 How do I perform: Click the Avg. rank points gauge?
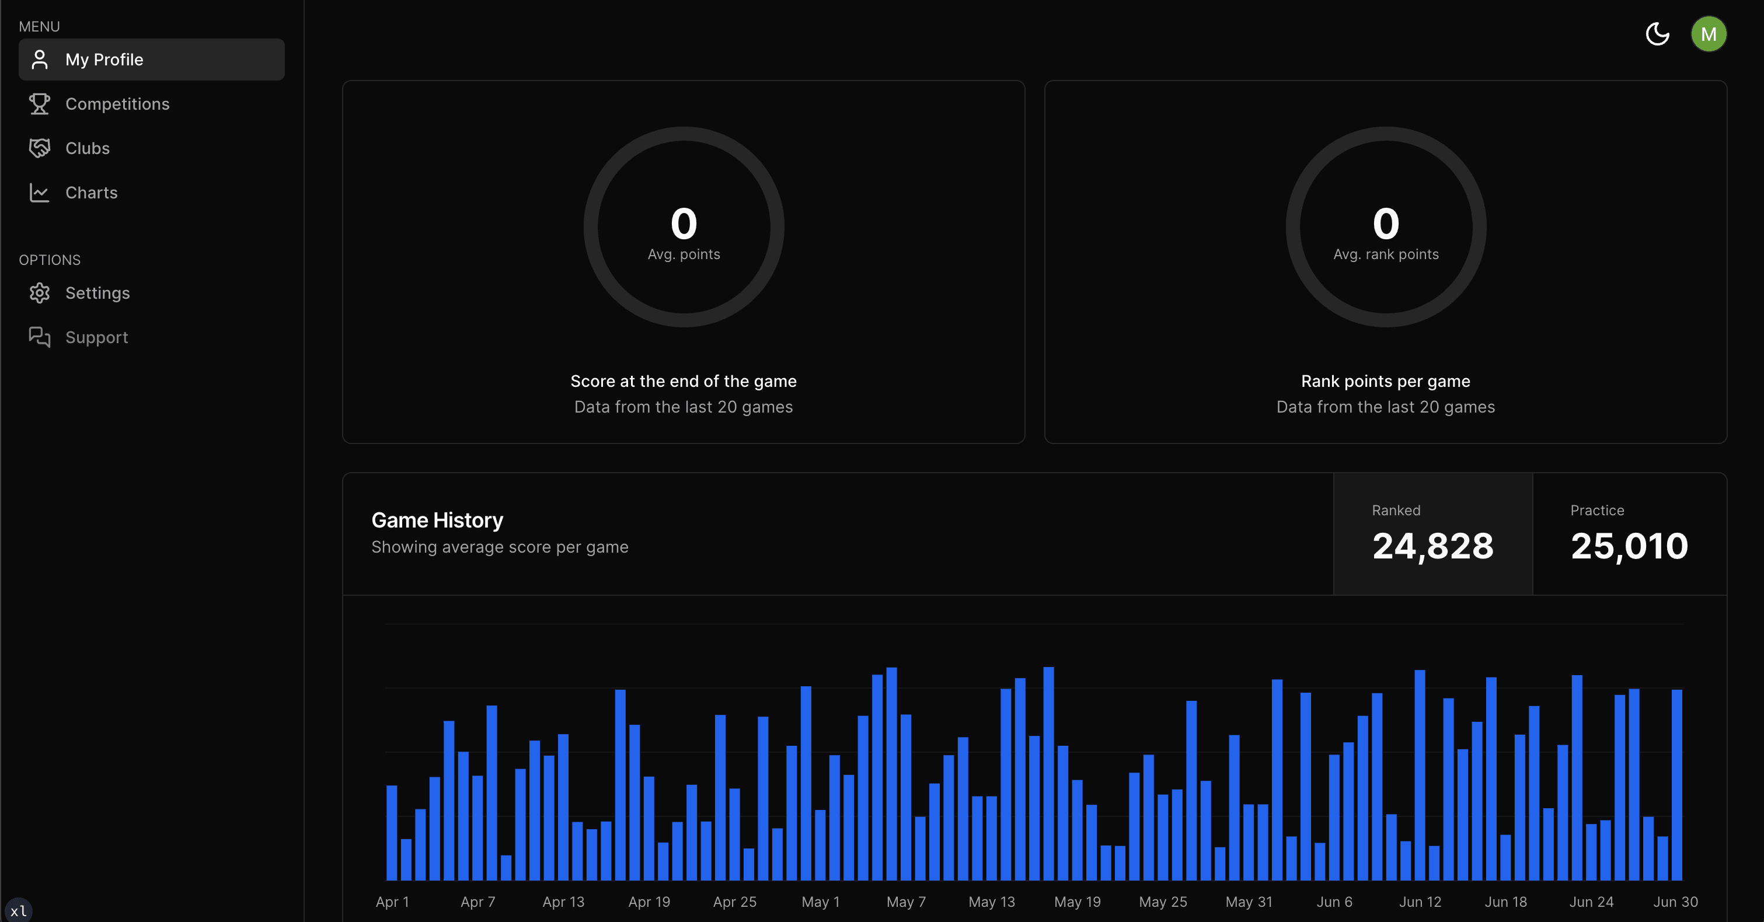point(1385,226)
